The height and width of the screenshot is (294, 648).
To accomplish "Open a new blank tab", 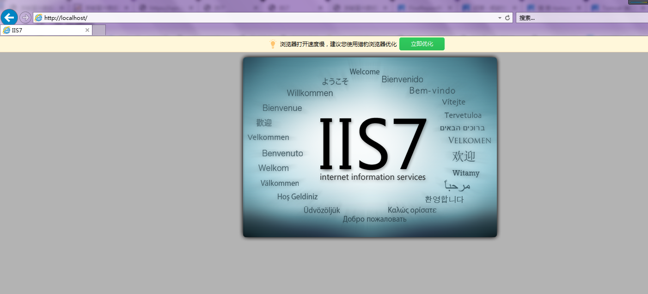I will (x=99, y=30).
